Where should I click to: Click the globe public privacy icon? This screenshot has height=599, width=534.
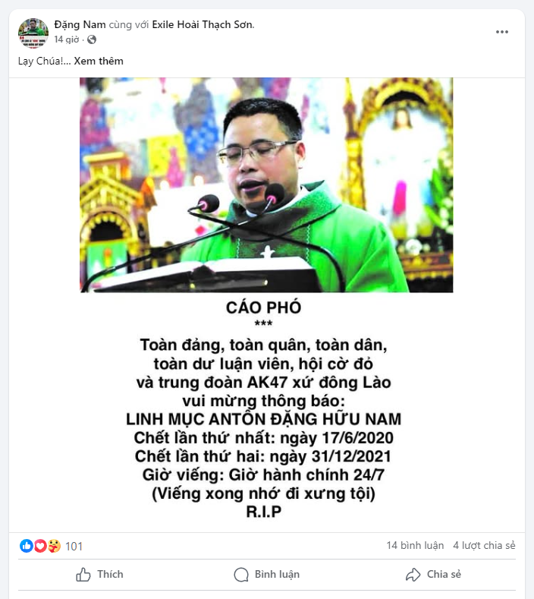[92, 39]
